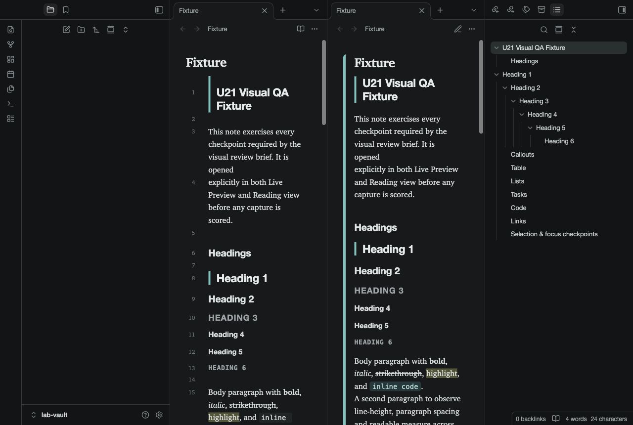The width and height of the screenshot is (633, 425).
Task: Open graph view from the ribbon
Action: click(x=10, y=44)
